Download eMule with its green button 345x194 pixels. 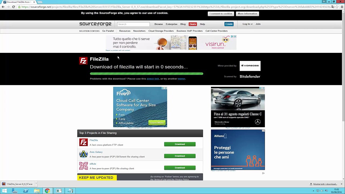pyautogui.click(x=180, y=168)
